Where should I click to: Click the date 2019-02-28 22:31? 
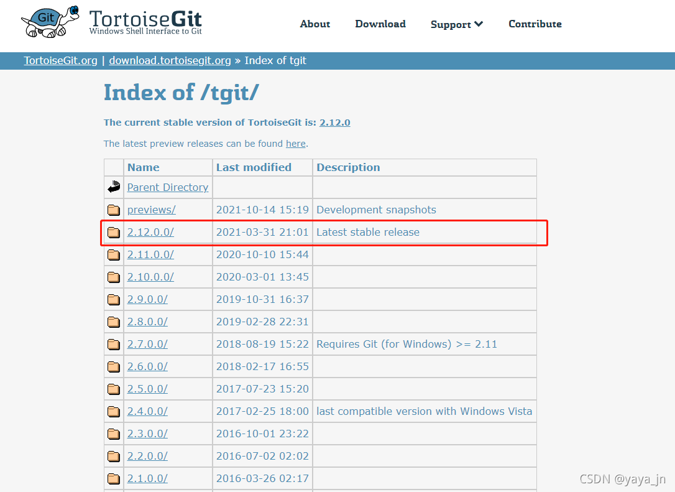click(262, 322)
